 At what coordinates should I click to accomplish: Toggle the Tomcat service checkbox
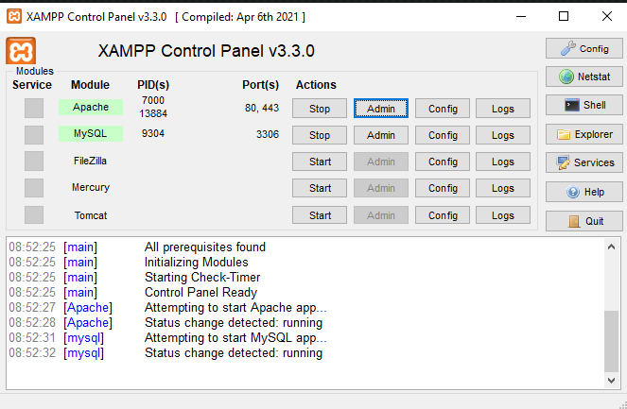tap(34, 214)
